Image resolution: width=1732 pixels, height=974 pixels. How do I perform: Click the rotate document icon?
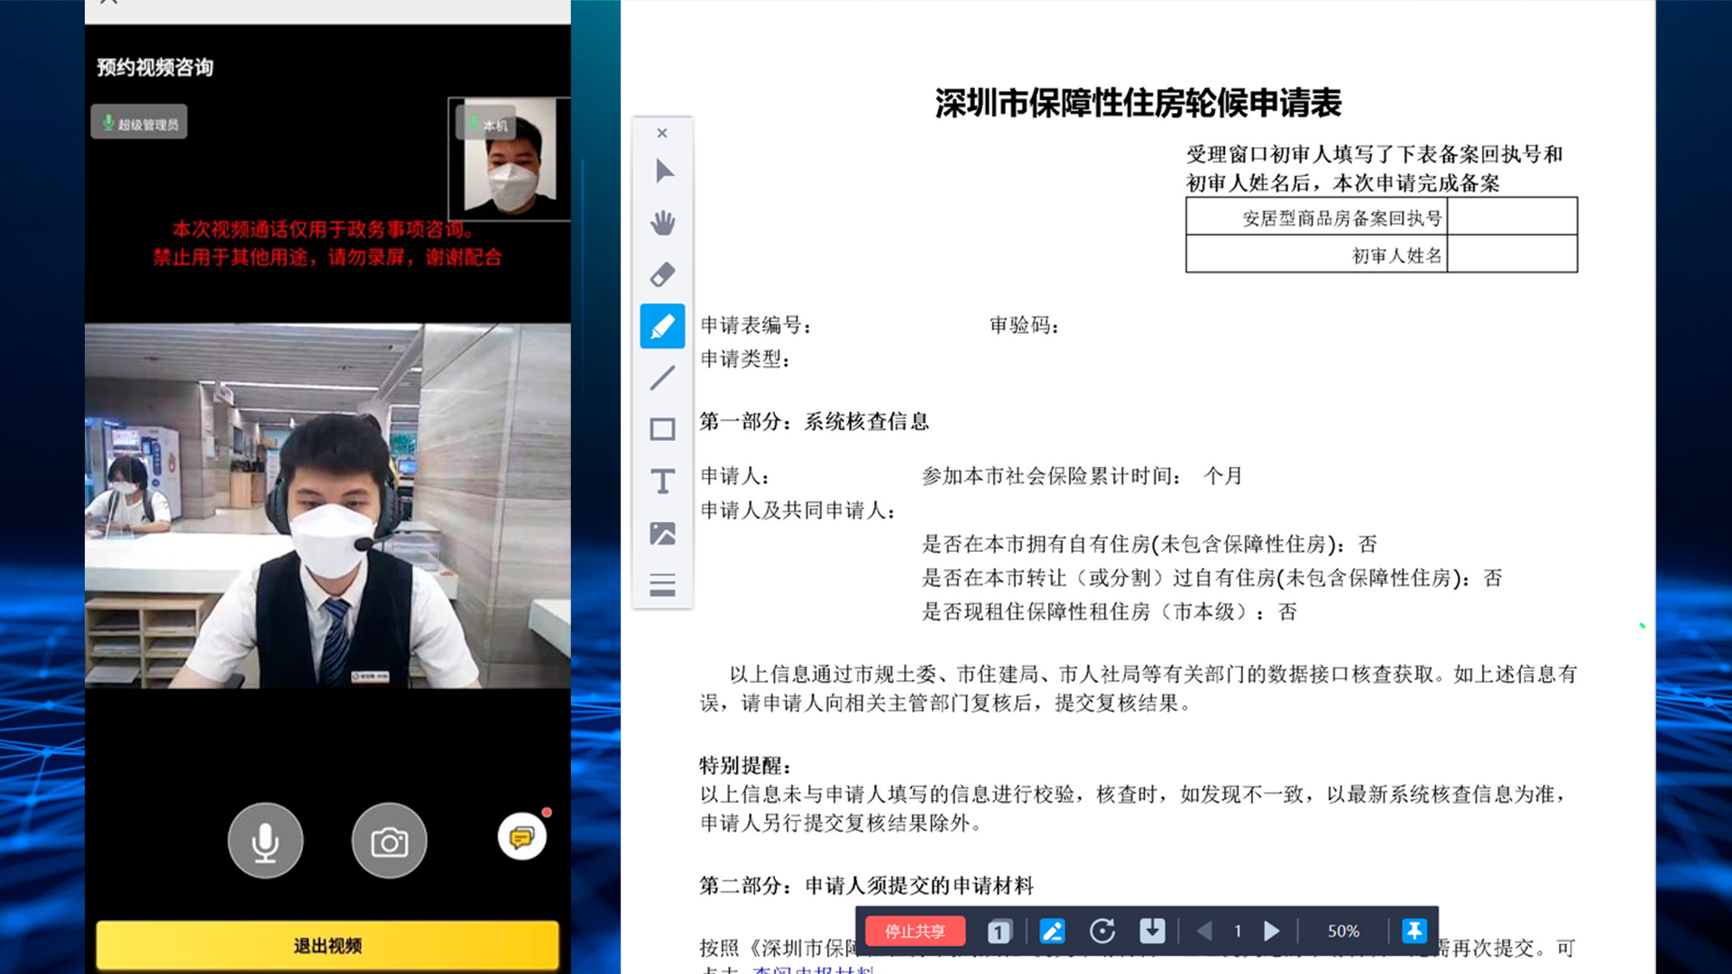click(x=1102, y=932)
